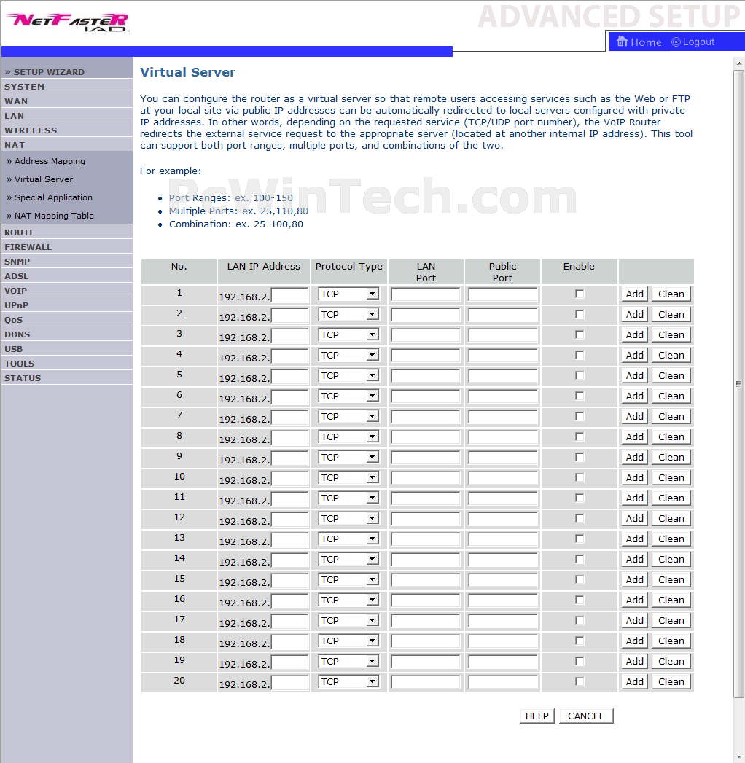The width and height of the screenshot is (745, 763).
Task: Click the HELP button
Action: [537, 716]
